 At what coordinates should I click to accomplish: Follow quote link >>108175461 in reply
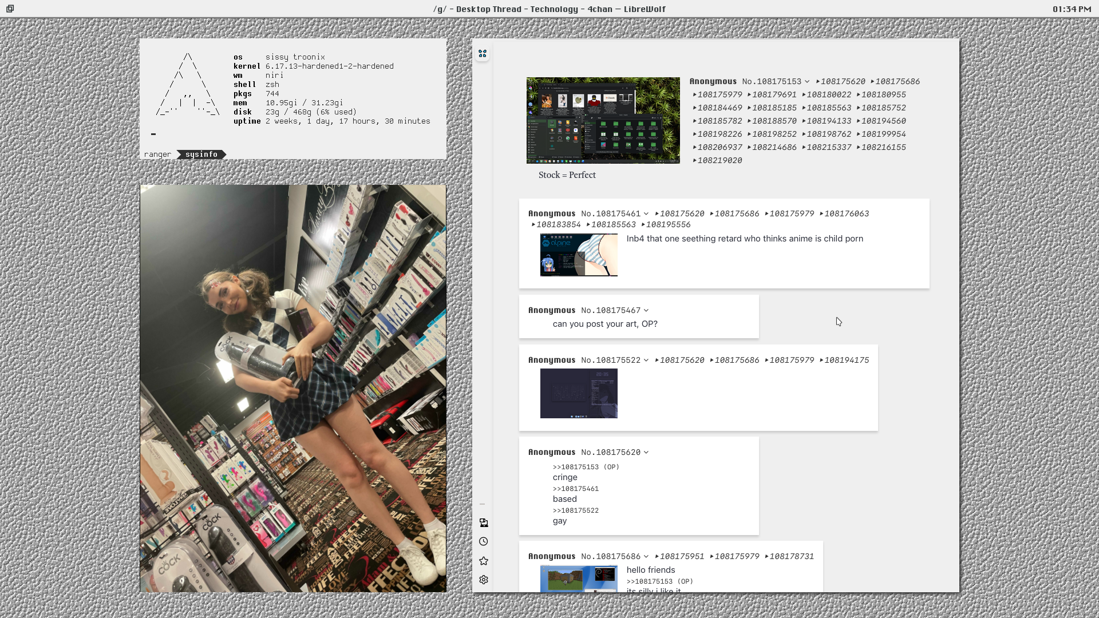pos(575,489)
